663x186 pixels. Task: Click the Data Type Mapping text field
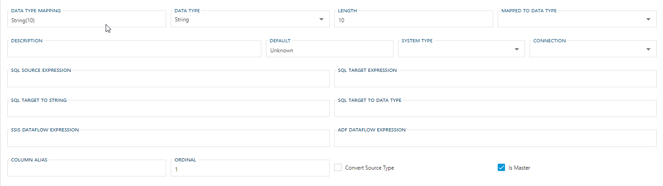pyautogui.click(x=87, y=20)
